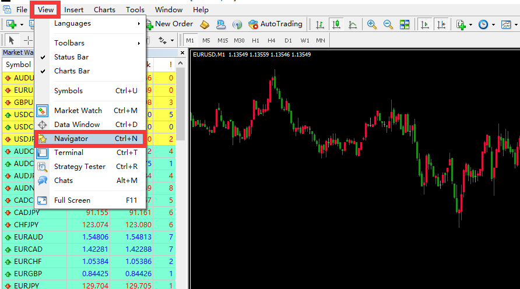Open the new chart dropdown arrow
Viewport: 520px width, 289px height.
22,24
